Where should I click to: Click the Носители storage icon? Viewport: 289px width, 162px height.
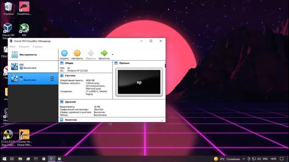click(62, 120)
